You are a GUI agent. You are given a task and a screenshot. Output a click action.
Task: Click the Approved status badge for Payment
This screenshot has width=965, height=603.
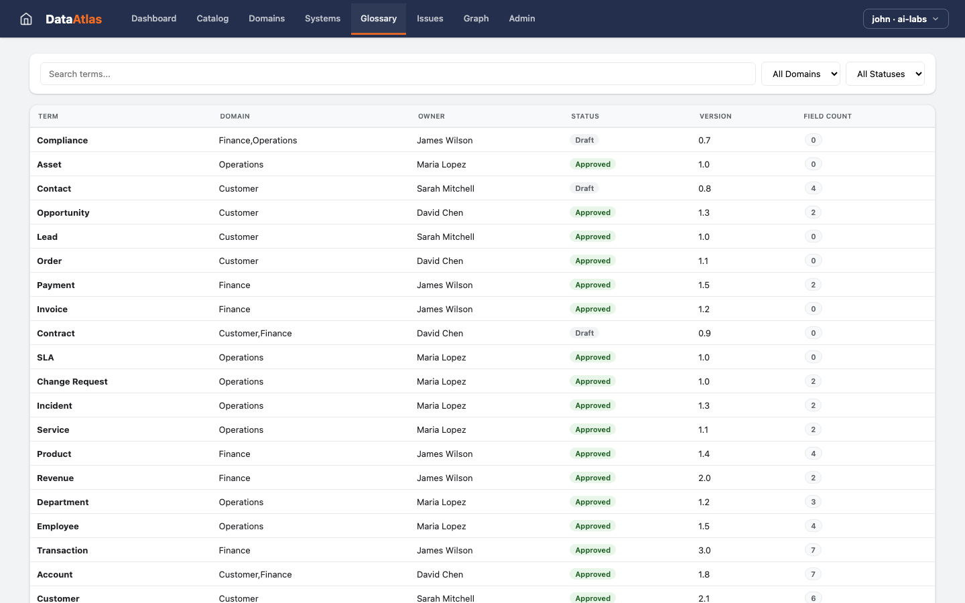click(x=592, y=284)
